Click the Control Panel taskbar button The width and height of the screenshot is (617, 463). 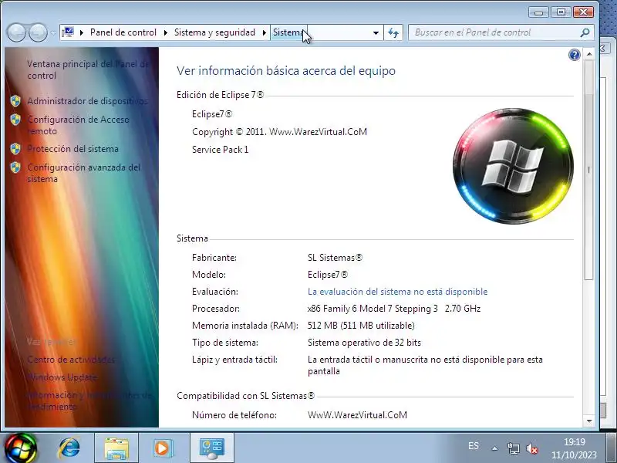pyautogui.click(x=212, y=448)
